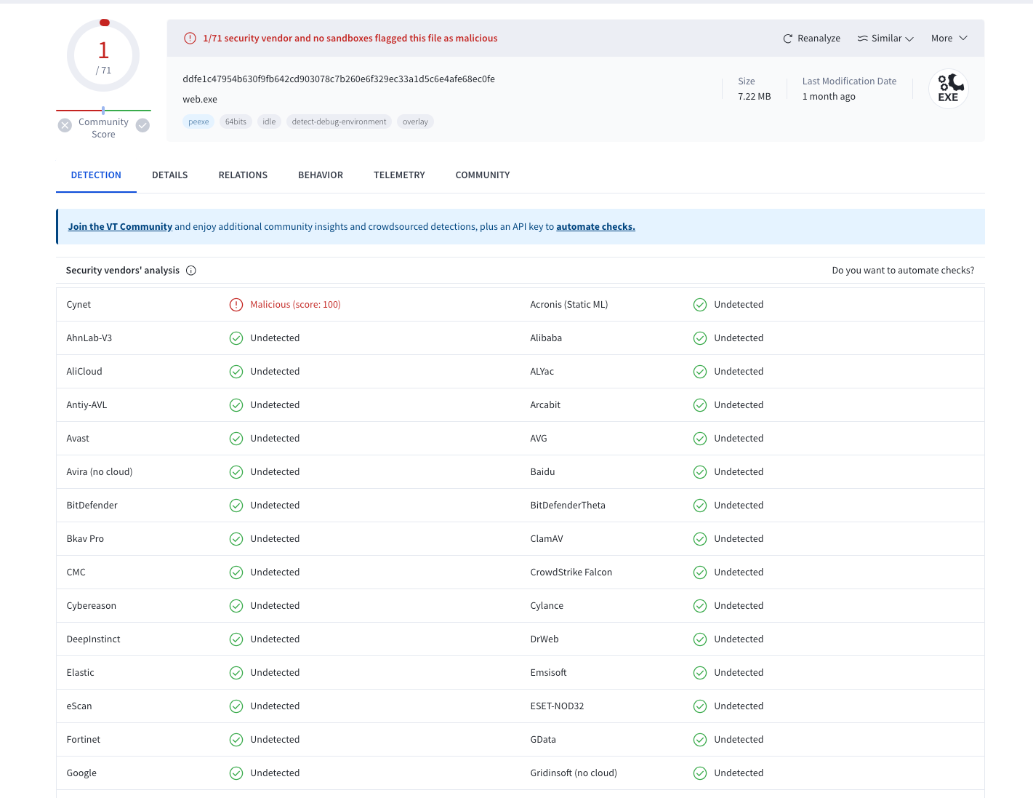Click the Antiy-AVL undetected check icon

[236, 405]
